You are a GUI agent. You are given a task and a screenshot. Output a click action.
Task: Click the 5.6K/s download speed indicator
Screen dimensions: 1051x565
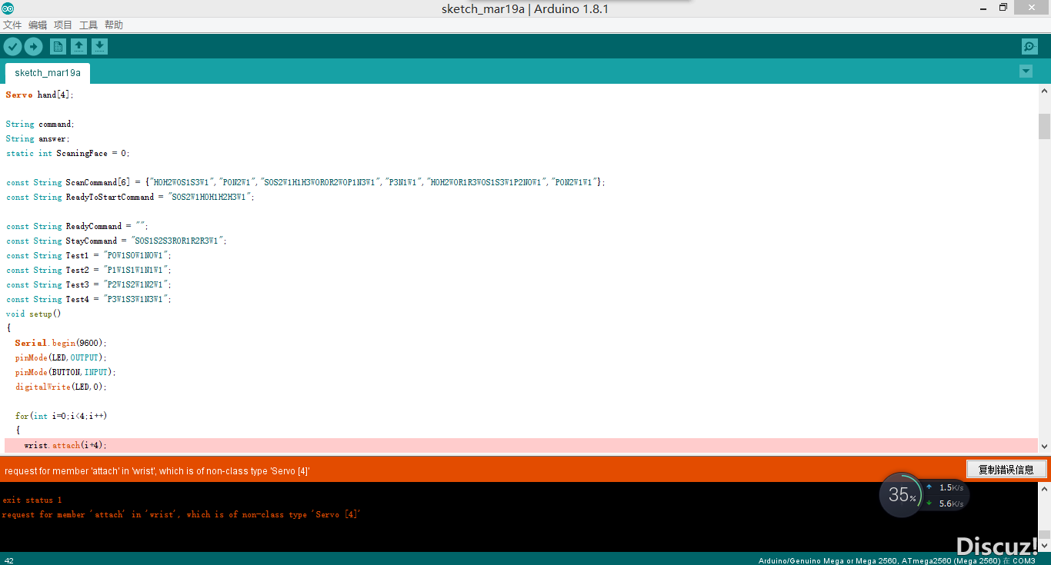click(x=945, y=504)
